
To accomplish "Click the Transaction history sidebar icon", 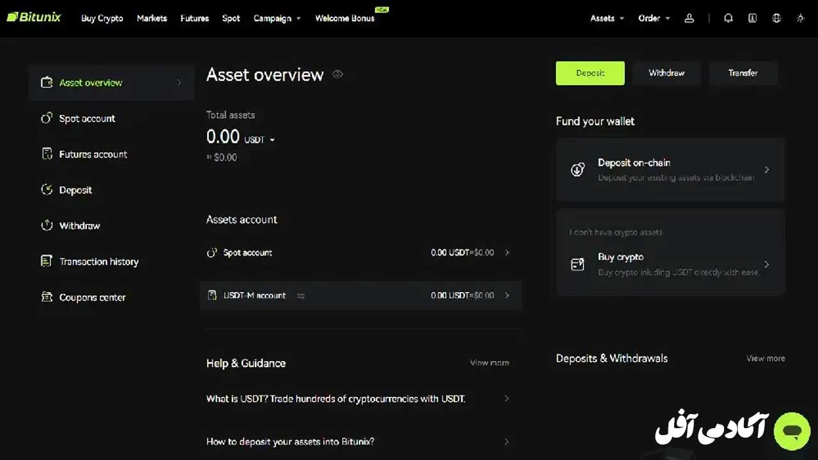I will pyautogui.click(x=46, y=261).
